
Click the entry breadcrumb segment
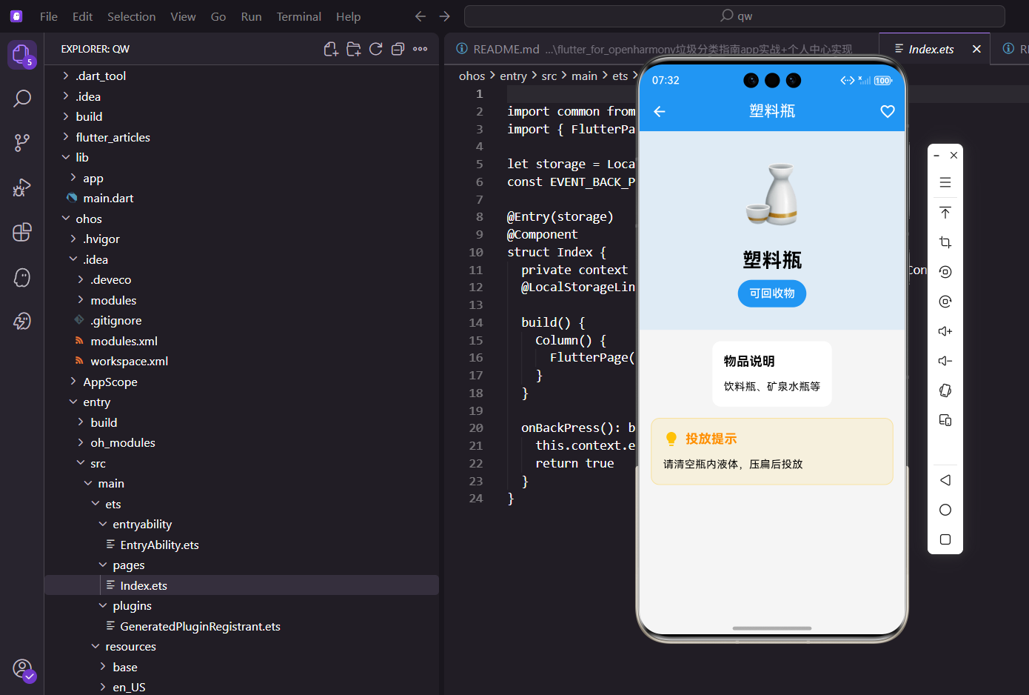[x=513, y=76]
